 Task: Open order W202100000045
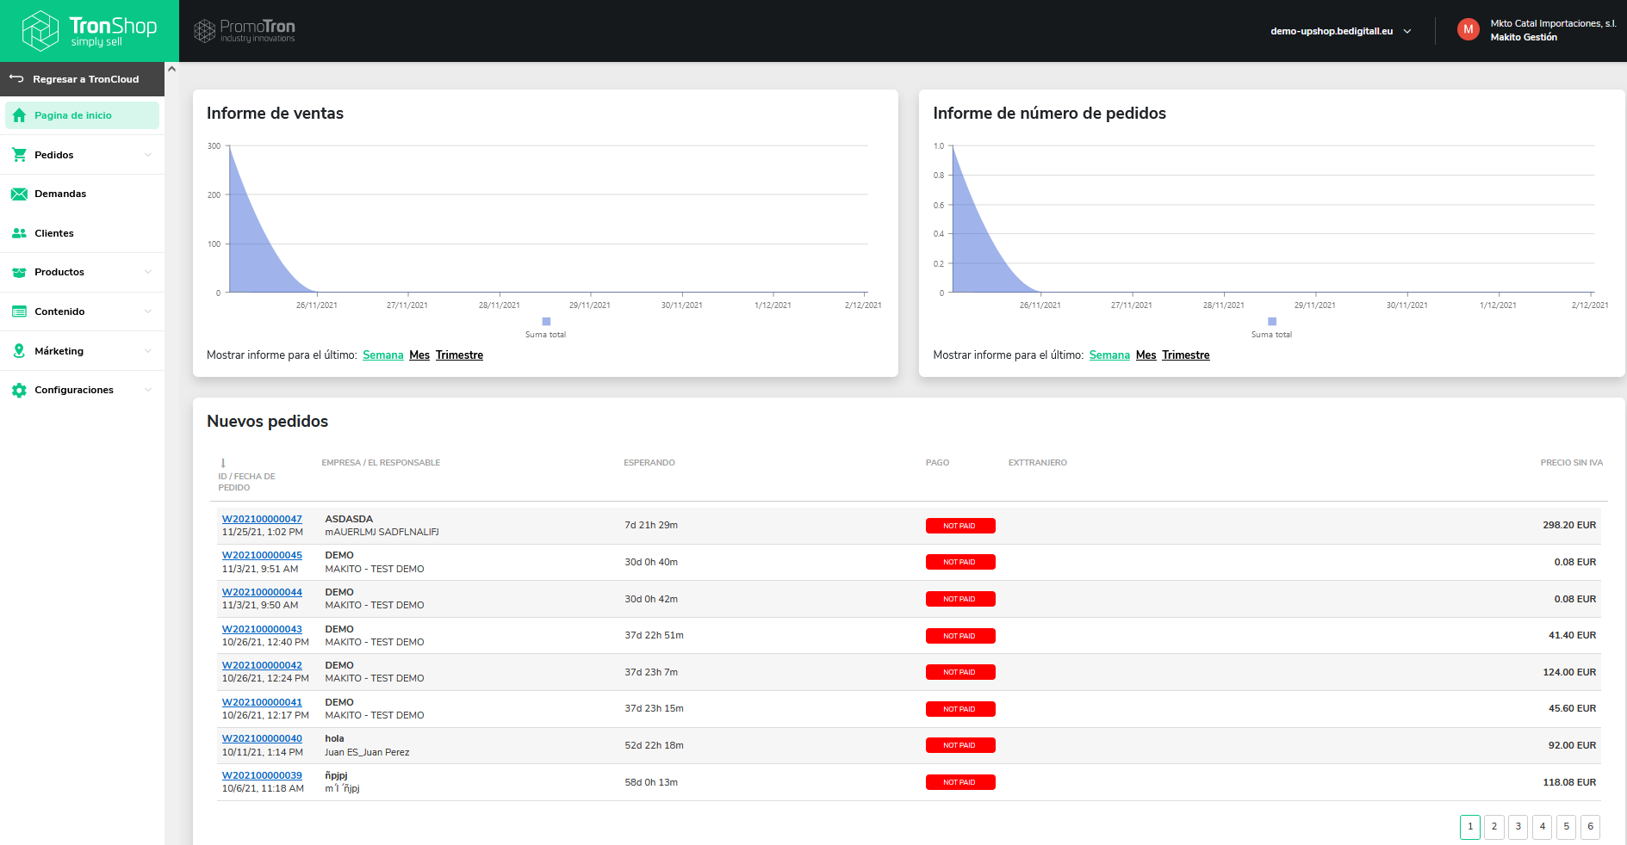[x=262, y=555]
